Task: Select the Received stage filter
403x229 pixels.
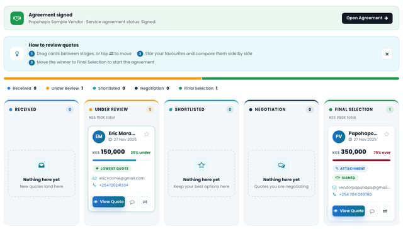Action: coord(22,88)
